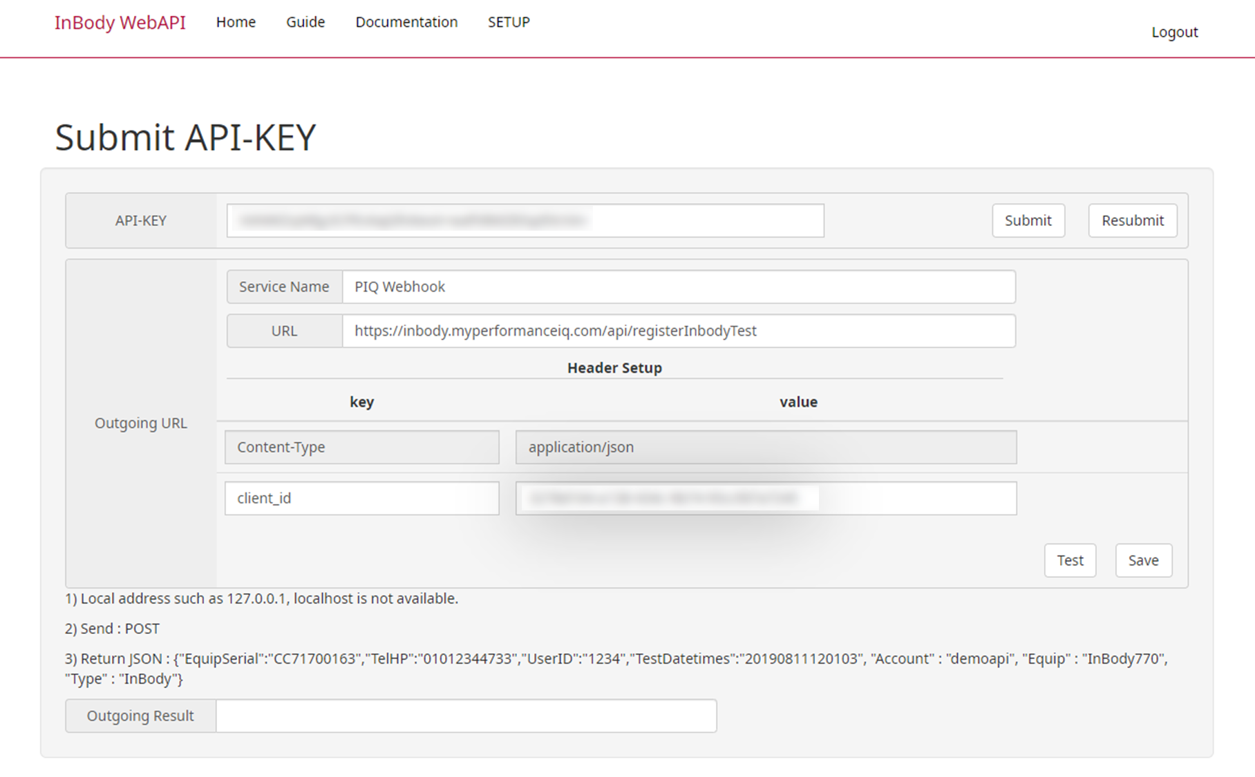Image resolution: width=1255 pixels, height=777 pixels.
Task: Click the Resubmit button
Action: point(1132,220)
